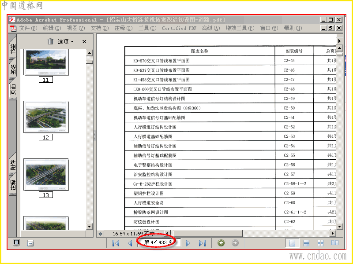353x264 pixels.
Task: Jump to last page icon
Action: [x=202, y=243]
